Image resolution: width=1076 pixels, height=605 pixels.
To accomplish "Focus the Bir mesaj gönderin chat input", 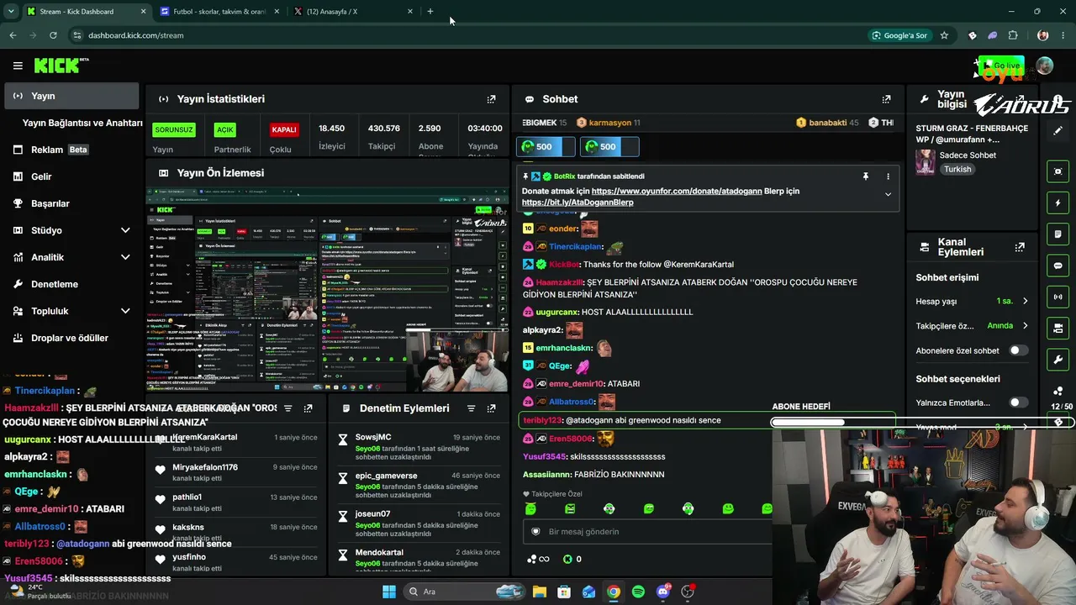I will [x=647, y=532].
